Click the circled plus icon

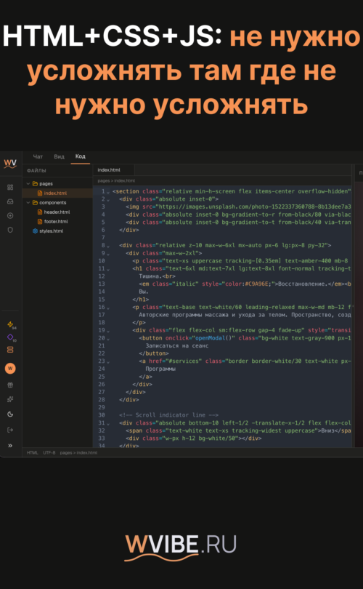[x=10, y=216]
